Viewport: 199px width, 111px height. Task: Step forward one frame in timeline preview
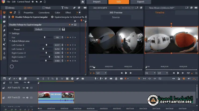pos(183,73)
